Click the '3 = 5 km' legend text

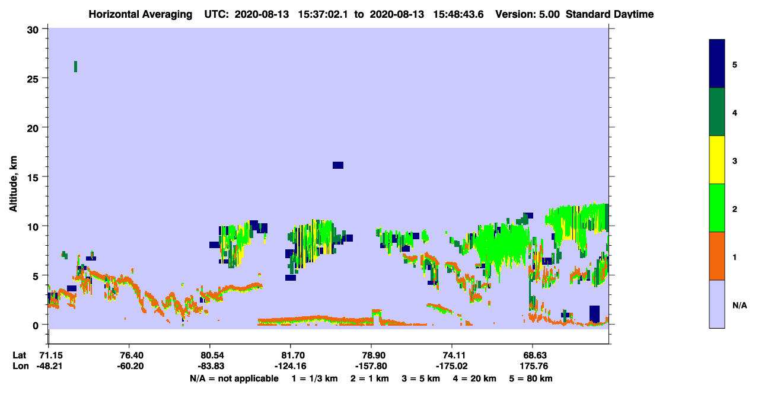tap(422, 378)
